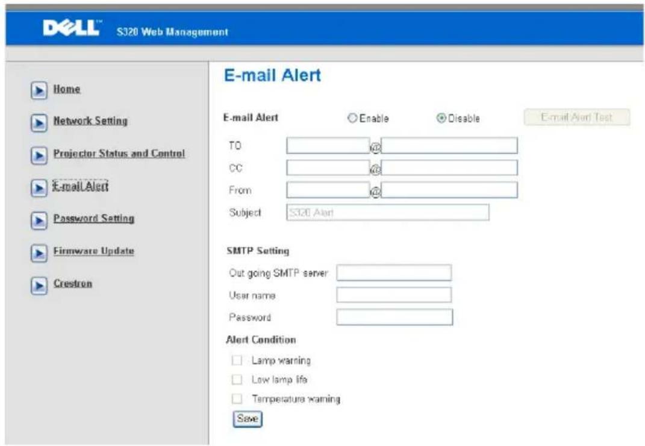This screenshot has height=446, width=645.
Task: Click the From username field
Action: pos(328,190)
